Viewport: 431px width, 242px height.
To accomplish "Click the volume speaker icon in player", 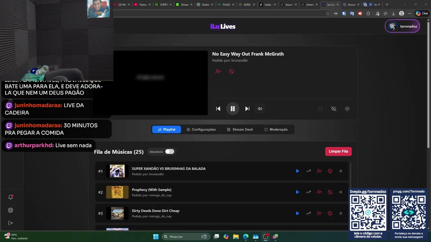I will (260, 109).
